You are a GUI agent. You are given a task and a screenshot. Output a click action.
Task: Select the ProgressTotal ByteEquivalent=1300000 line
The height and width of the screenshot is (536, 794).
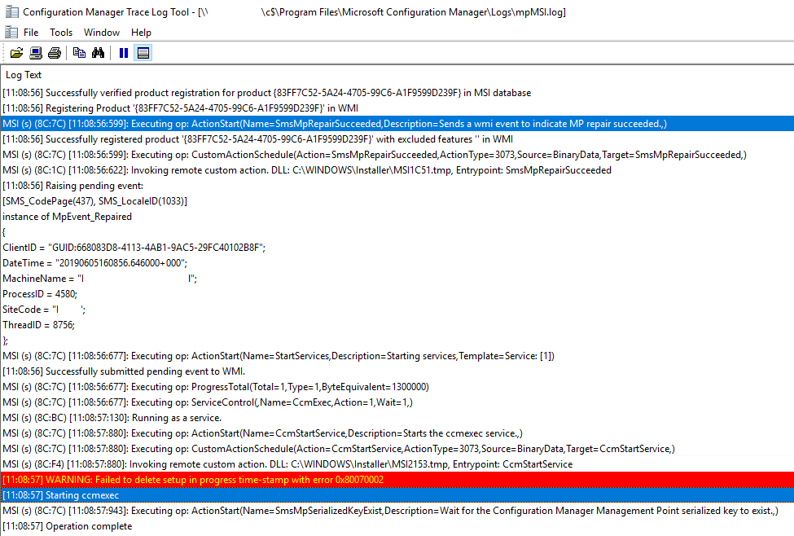[397, 387]
